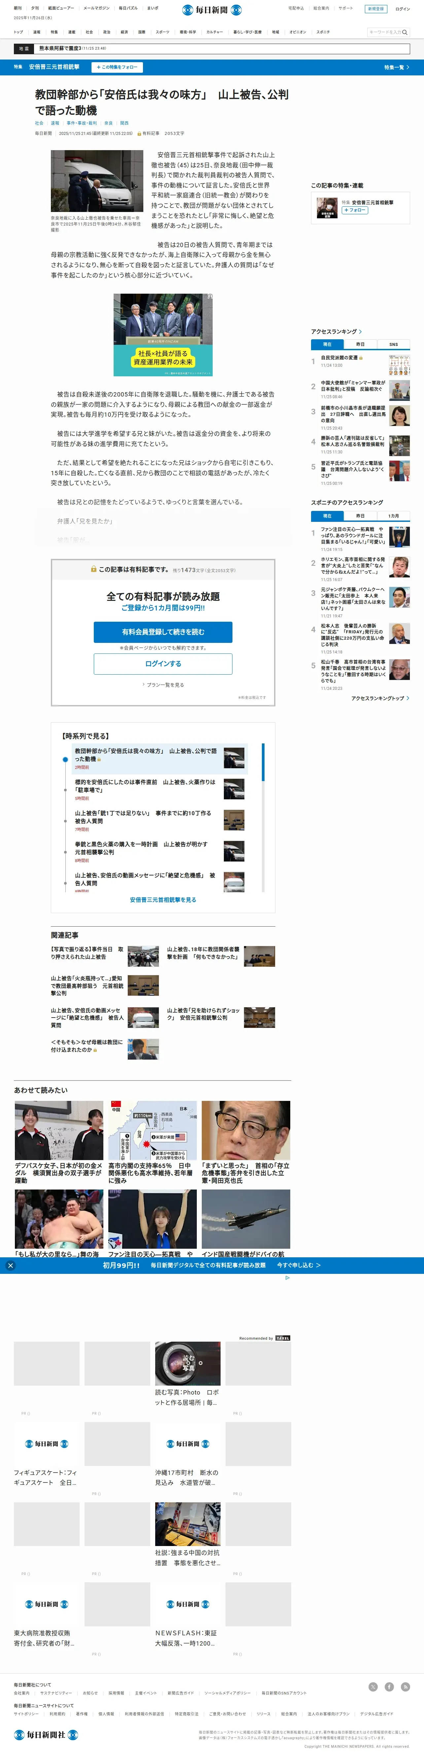The image size is (424, 1757).
Task: Click the 新規登録 button in header
Action: (x=376, y=9)
